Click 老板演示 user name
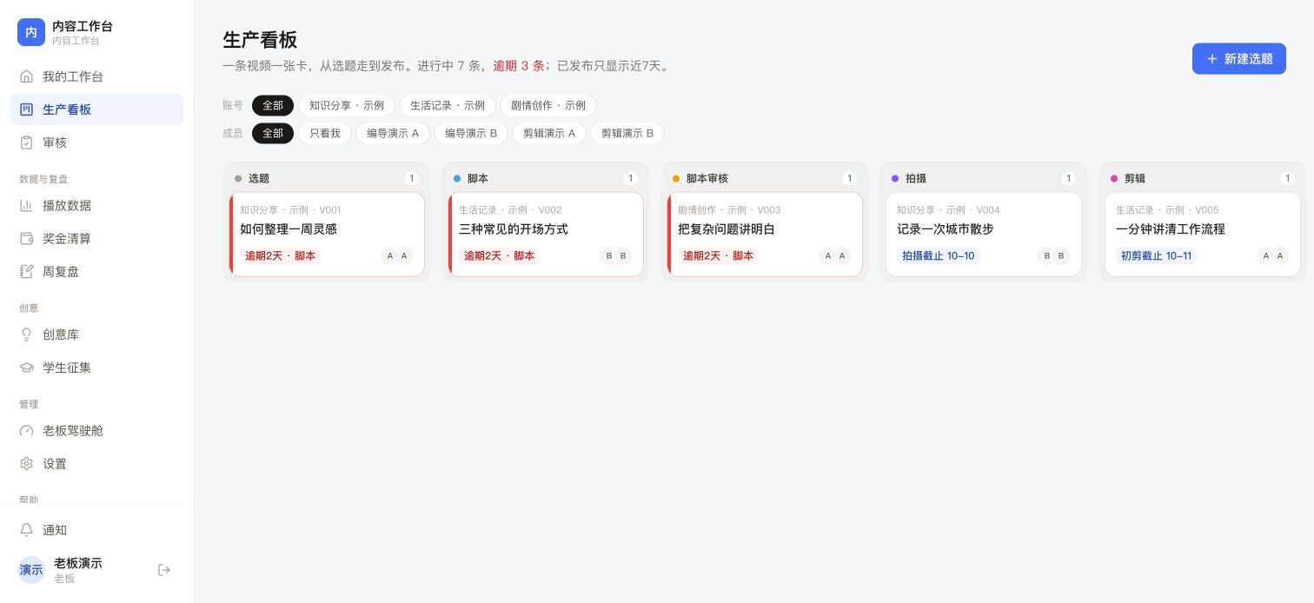Viewport: 1314px width, 603px height. pyautogui.click(x=78, y=563)
